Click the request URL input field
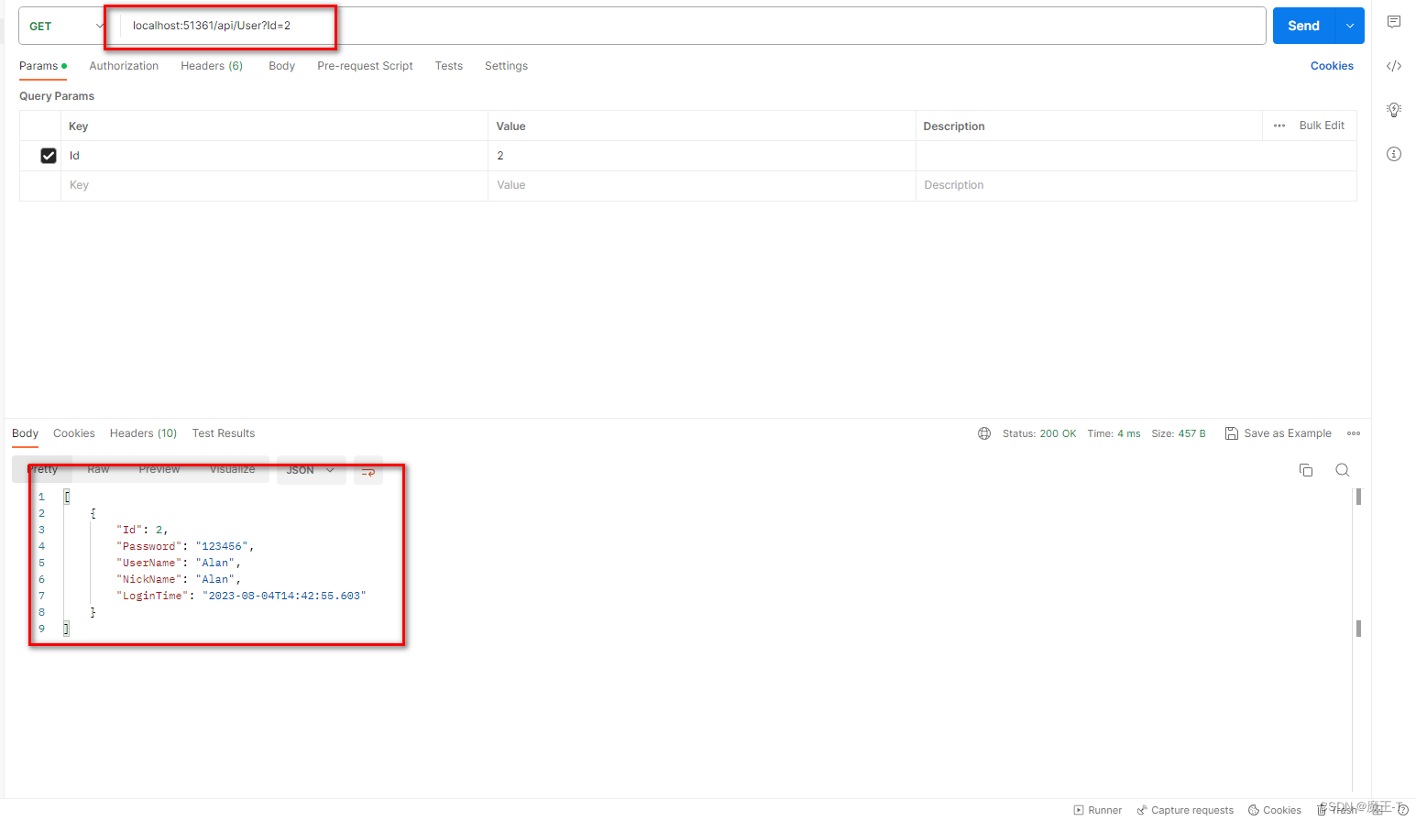Screen dimensions: 1416x821 (x=693, y=26)
